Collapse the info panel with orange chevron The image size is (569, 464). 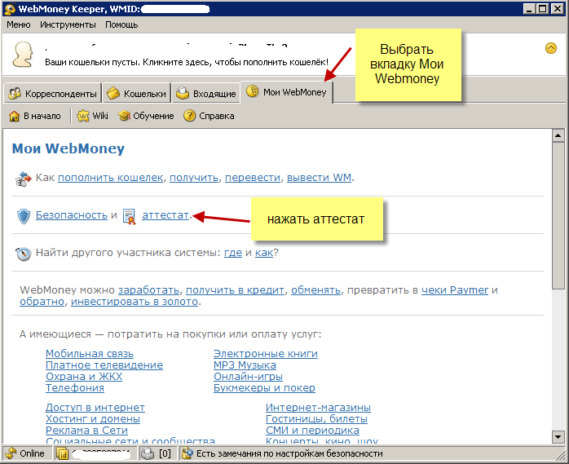(551, 48)
